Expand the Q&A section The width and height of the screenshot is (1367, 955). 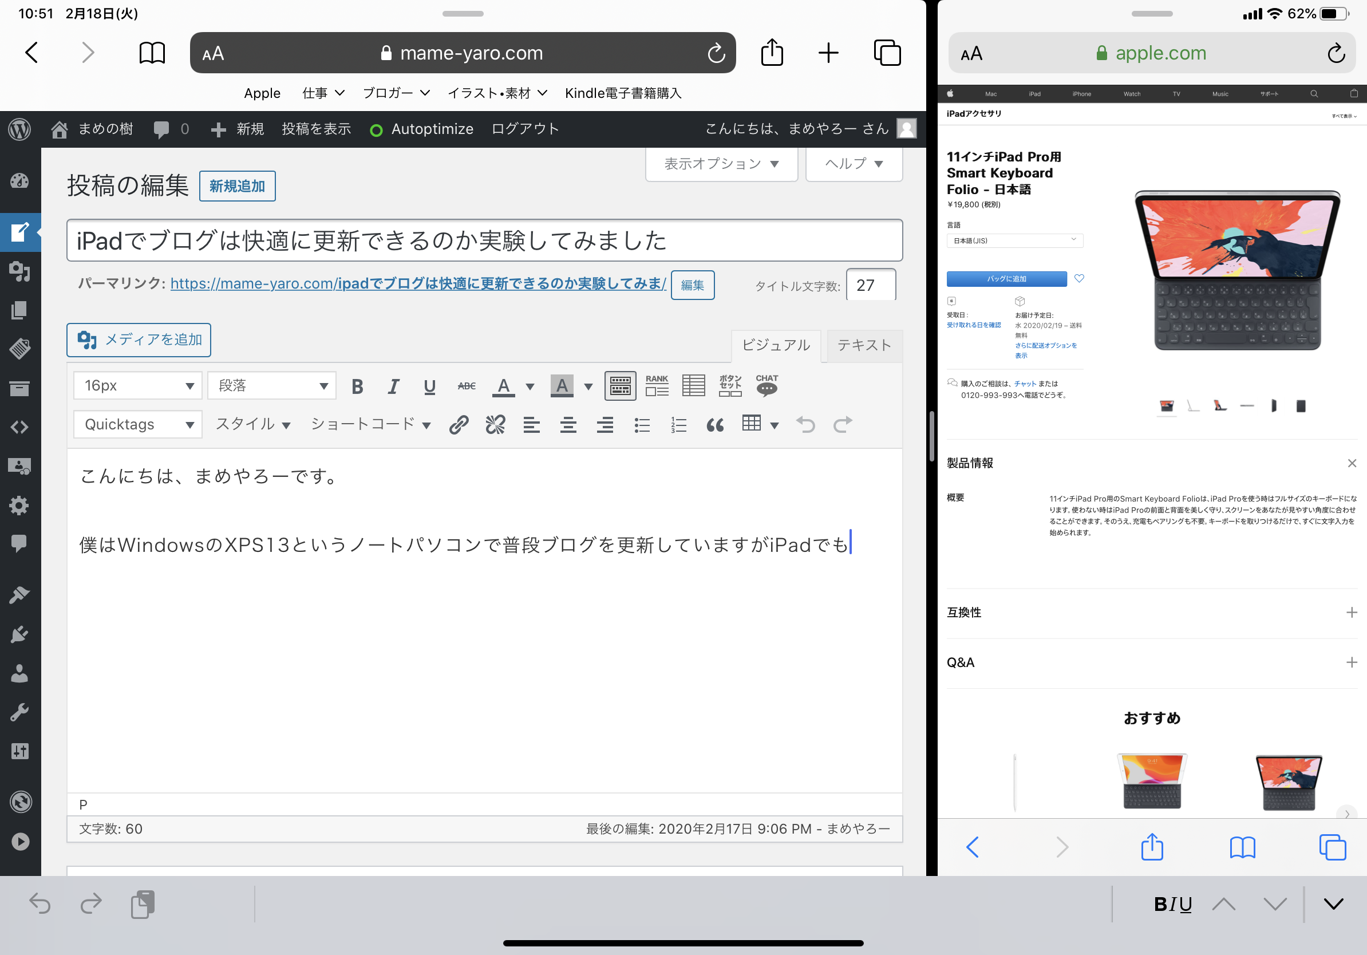pyautogui.click(x=1151, y=662)
